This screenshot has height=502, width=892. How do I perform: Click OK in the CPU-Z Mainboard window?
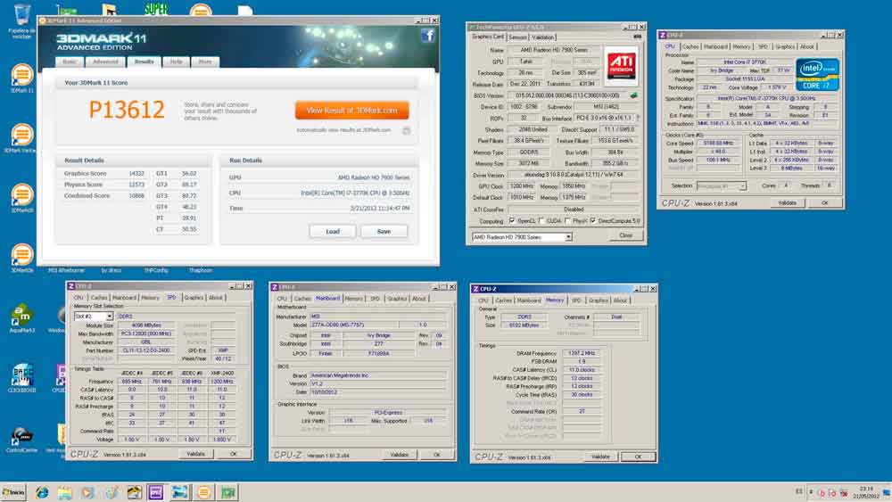tap(436, 455)
